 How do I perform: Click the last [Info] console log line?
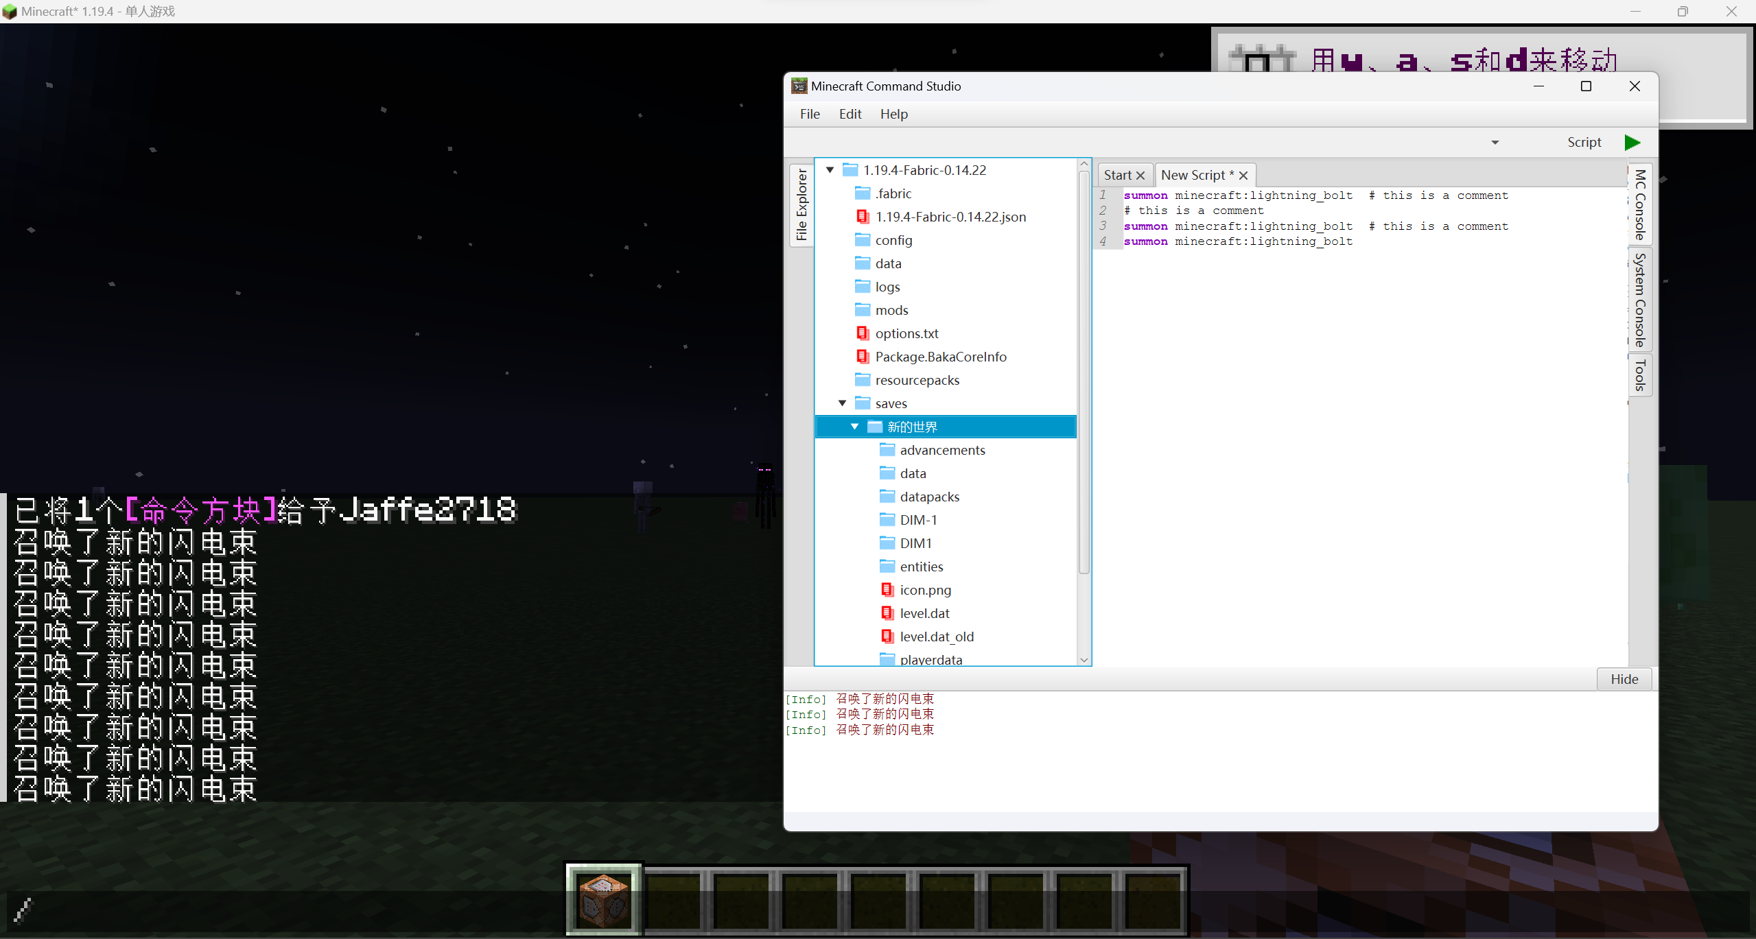click(x=859, y=730)
